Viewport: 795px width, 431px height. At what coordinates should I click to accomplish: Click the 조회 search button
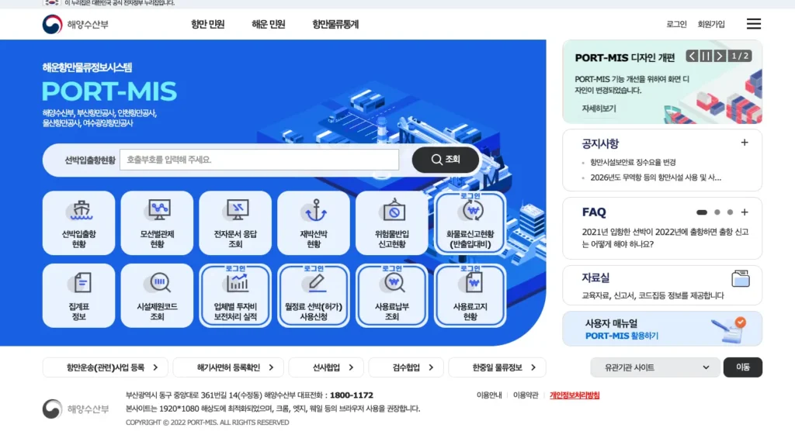click(445, 160)
